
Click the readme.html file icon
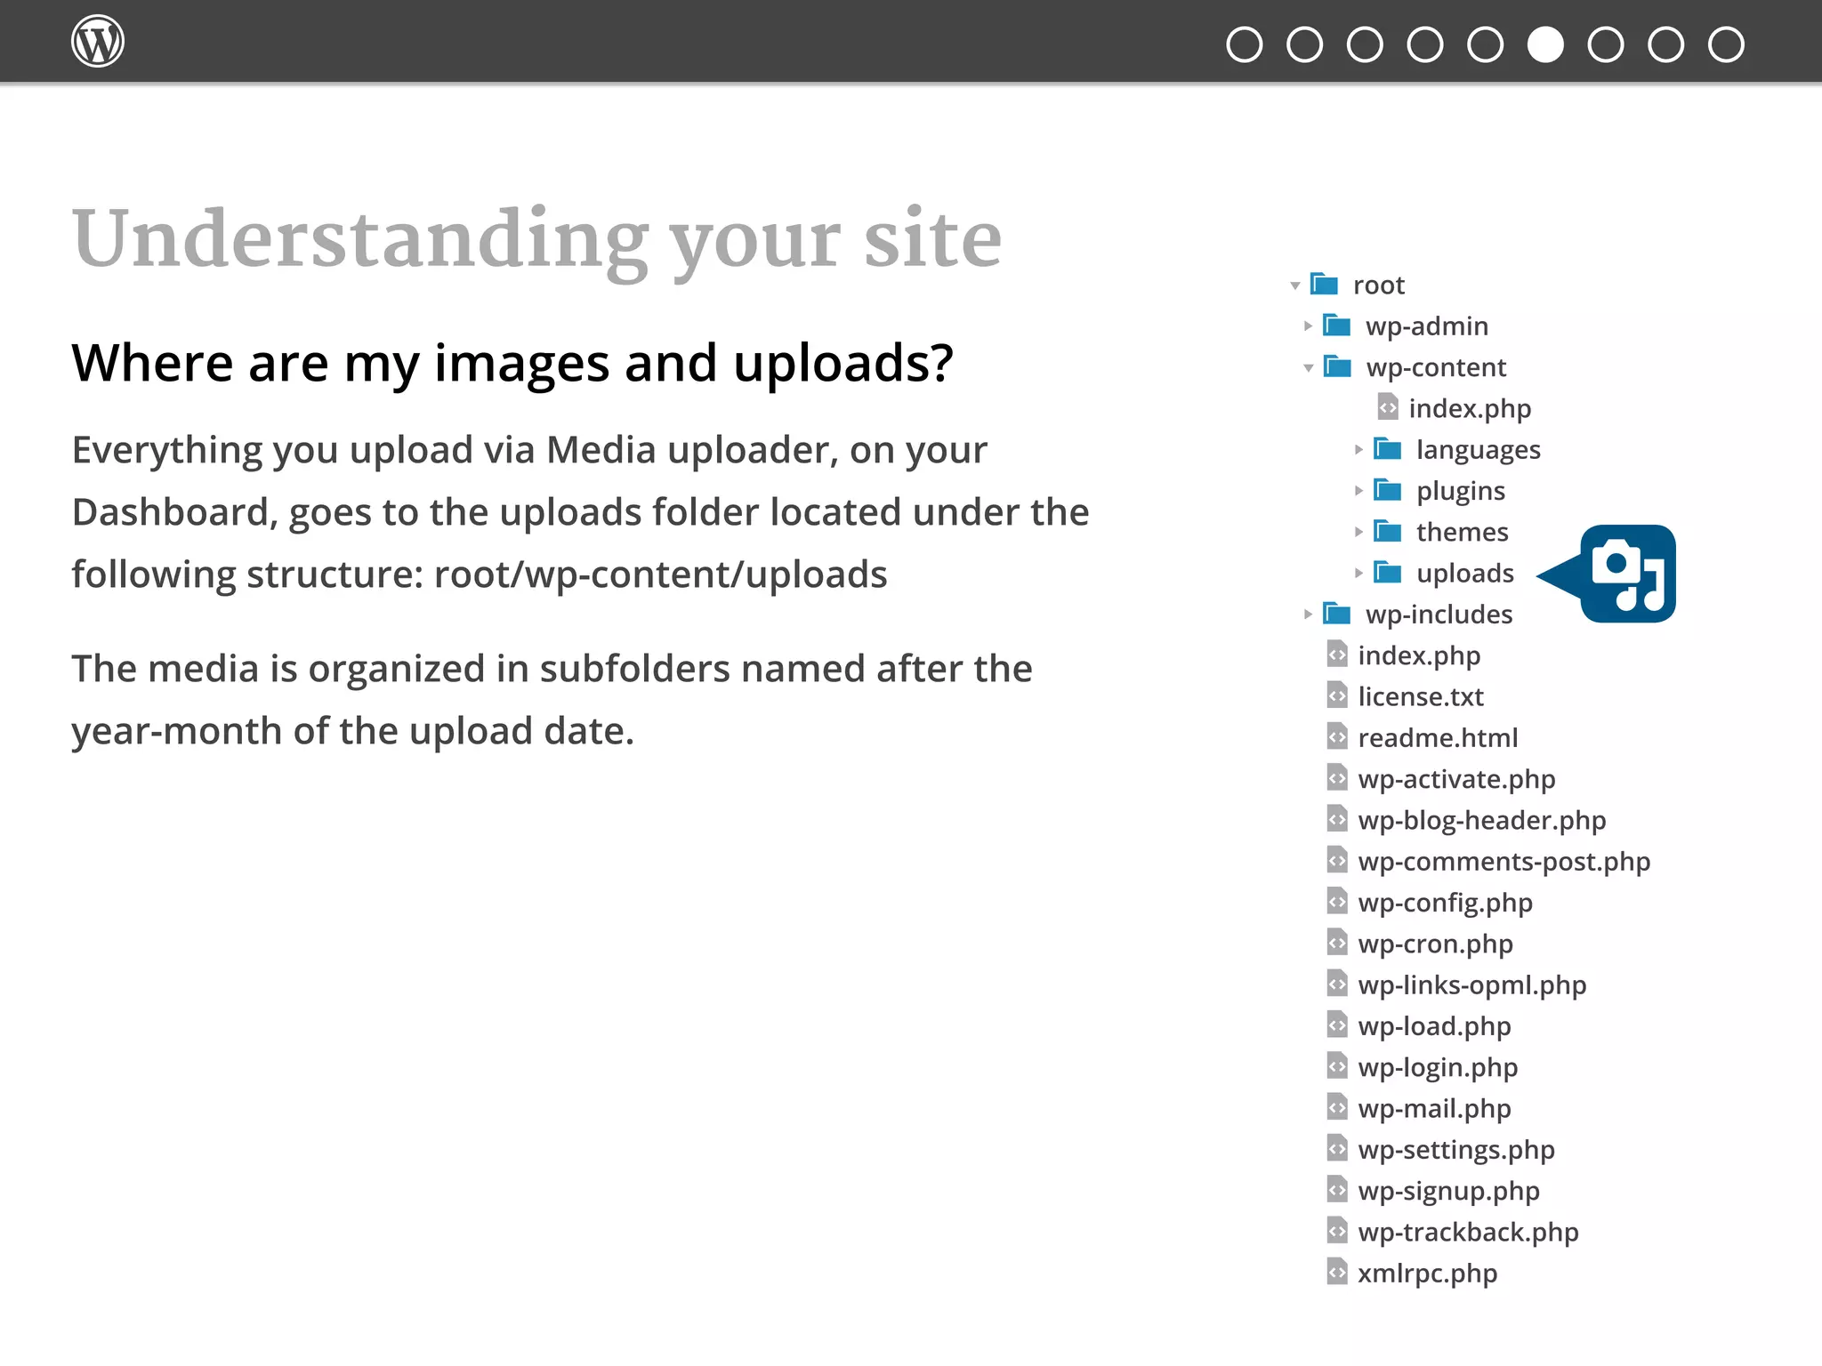(x=1337, y=736)
